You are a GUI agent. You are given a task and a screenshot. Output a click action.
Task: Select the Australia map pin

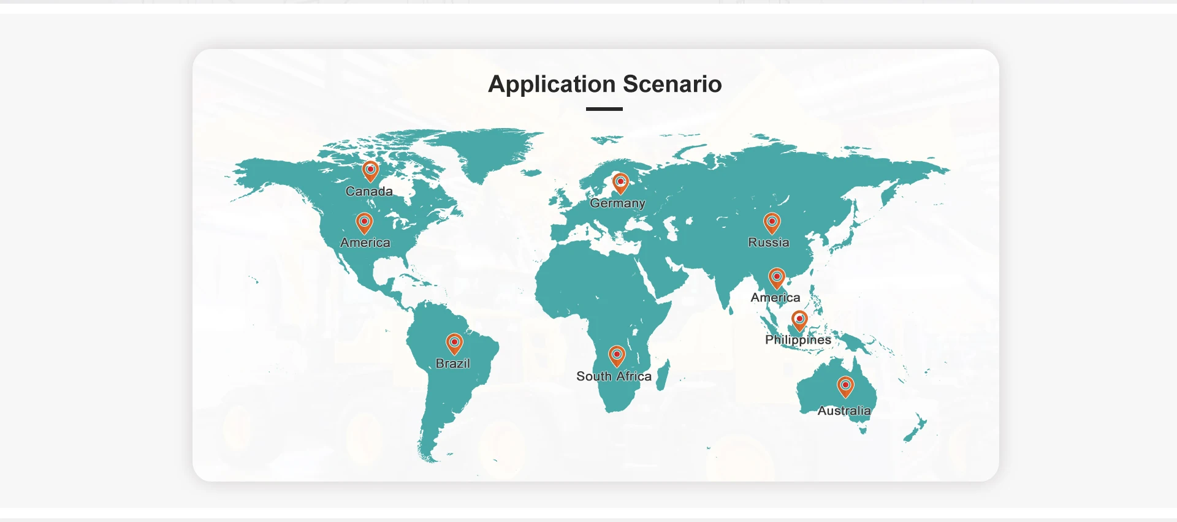click(845, 386)
